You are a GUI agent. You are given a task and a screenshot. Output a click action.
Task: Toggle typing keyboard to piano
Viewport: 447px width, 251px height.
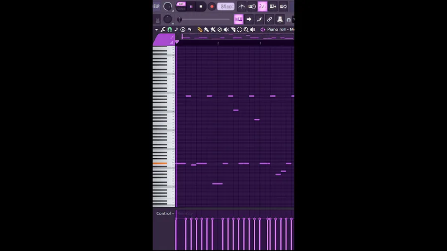[x=238, y=19]
